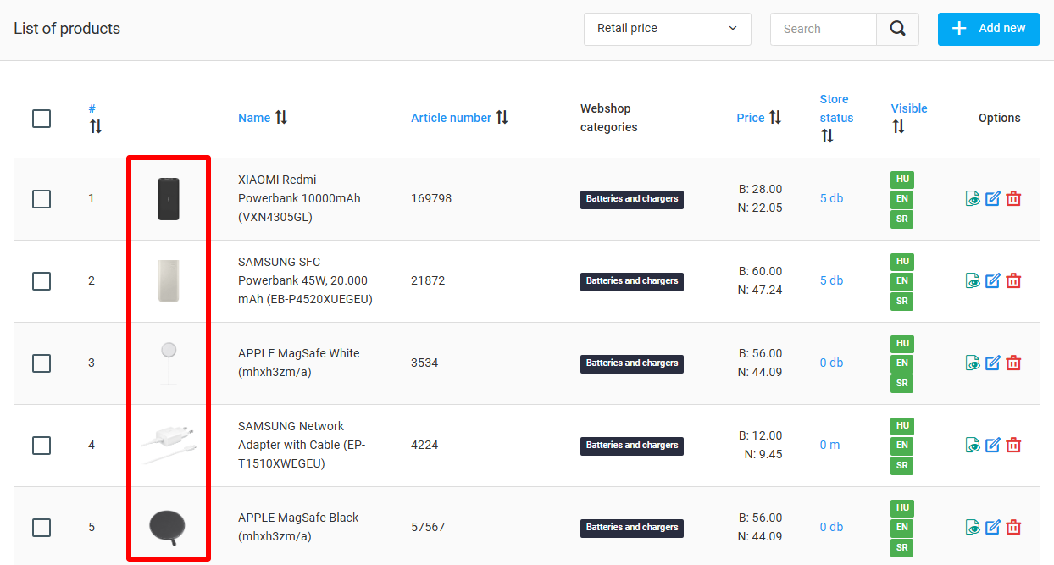The height and width of the screenshot is (565, 1054).
Task: Click the search magnifier icon
Action: [x=897, y=28]
